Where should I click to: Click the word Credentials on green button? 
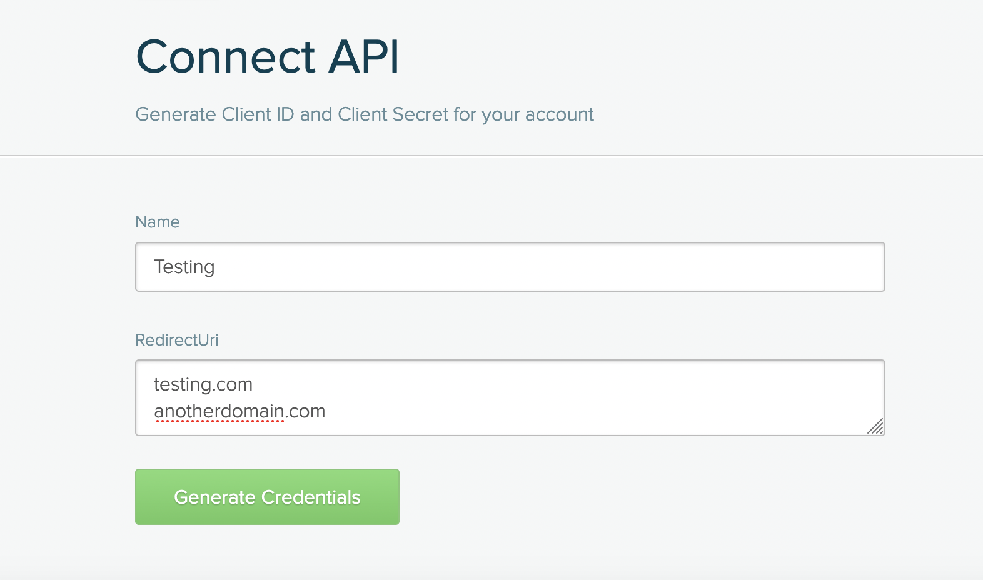pos(311,497)
